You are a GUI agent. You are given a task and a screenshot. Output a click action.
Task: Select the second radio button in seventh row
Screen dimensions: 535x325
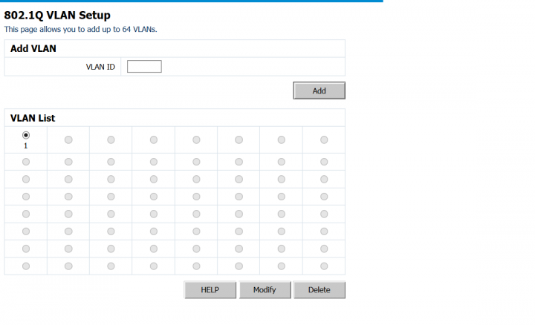click(68, 249)
